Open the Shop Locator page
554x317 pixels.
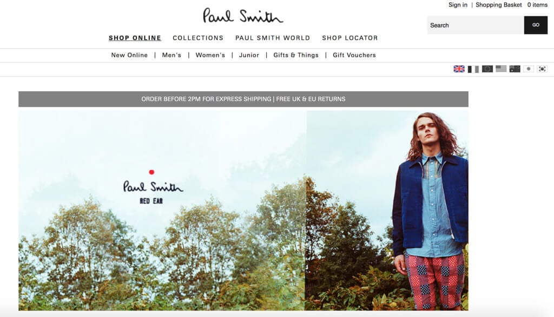pos(350,38)
